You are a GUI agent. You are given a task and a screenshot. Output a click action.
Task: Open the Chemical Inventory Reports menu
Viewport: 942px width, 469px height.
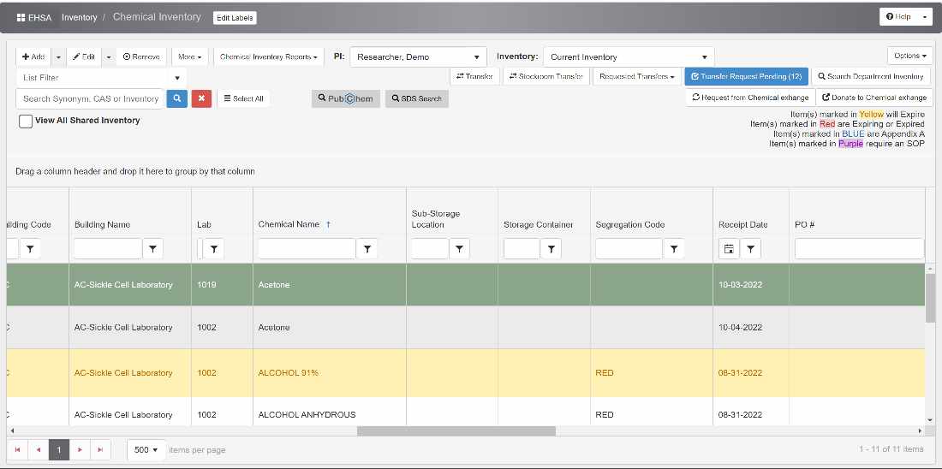coord(268,57)
